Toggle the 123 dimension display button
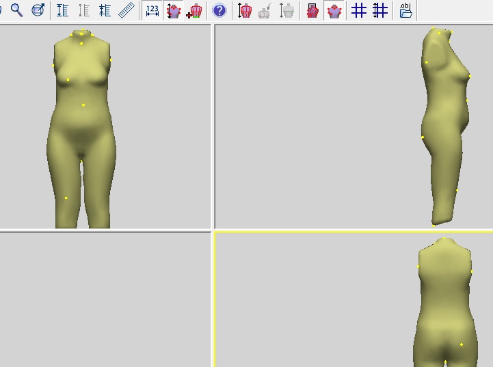Screen dimensions: 493x367 pos(152,10)
